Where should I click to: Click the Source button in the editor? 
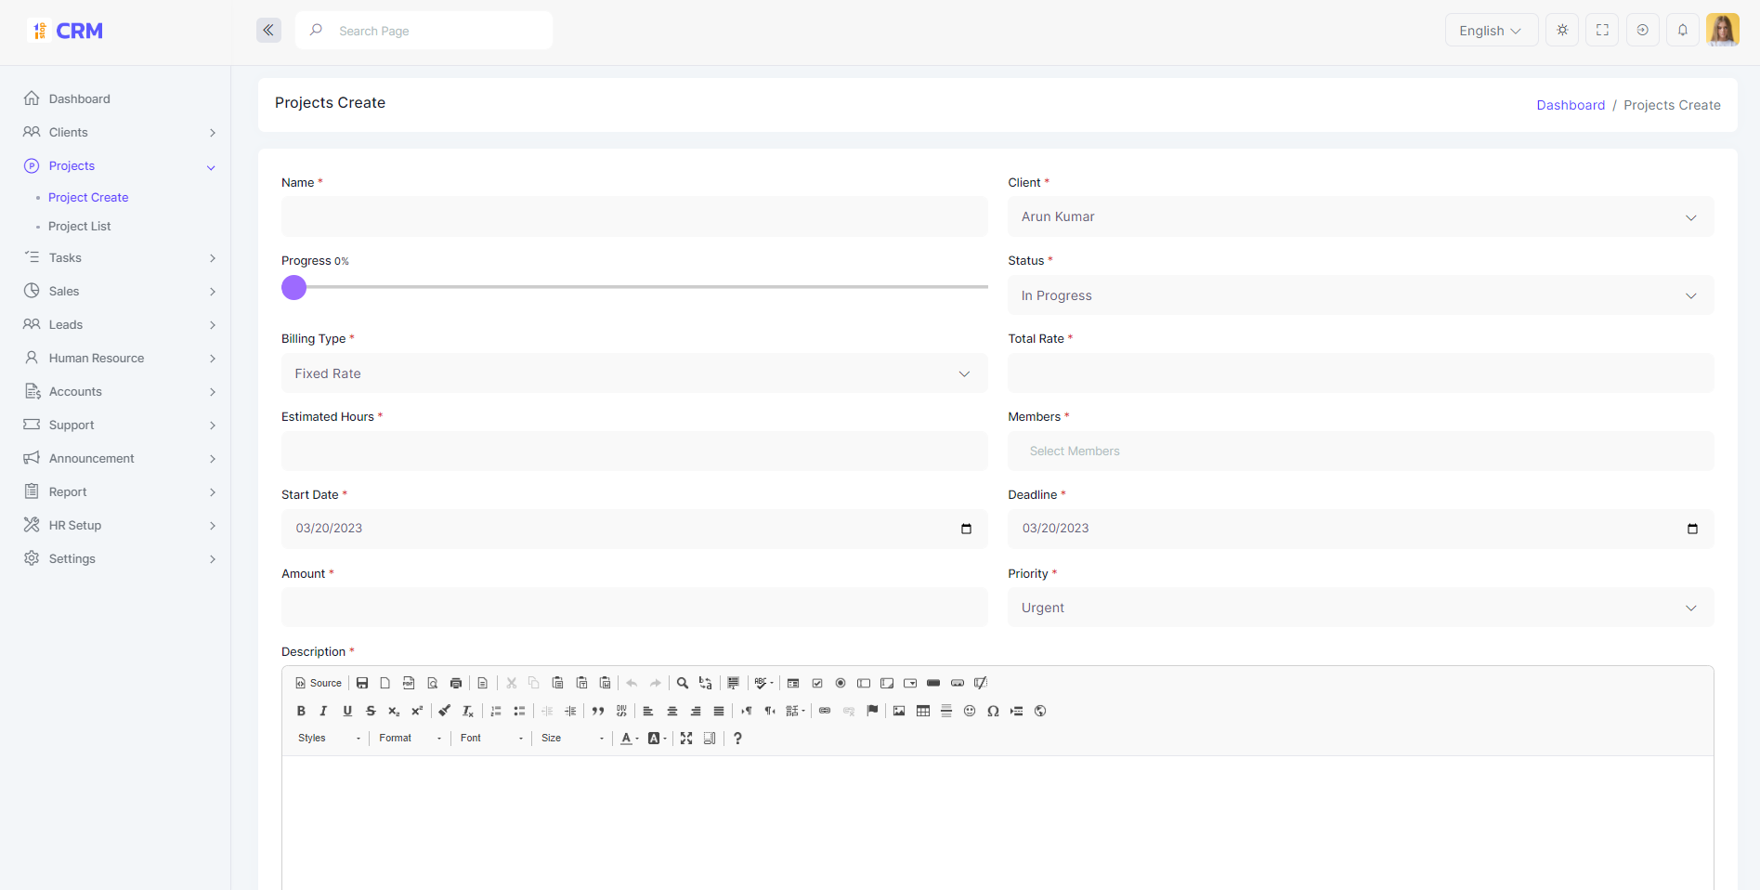tap(319, 683)
